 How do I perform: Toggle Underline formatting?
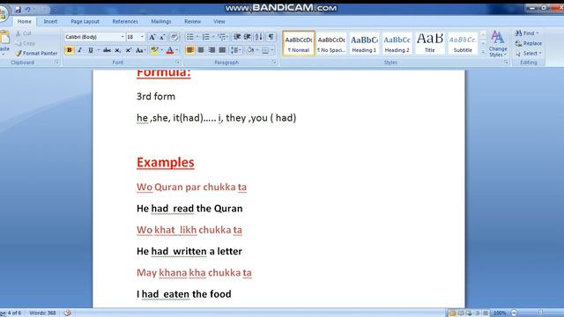click(91, 50)
